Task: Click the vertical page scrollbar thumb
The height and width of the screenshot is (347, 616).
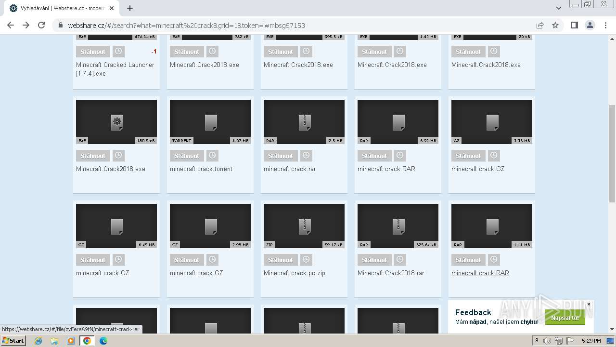Action: click(612, 153)
